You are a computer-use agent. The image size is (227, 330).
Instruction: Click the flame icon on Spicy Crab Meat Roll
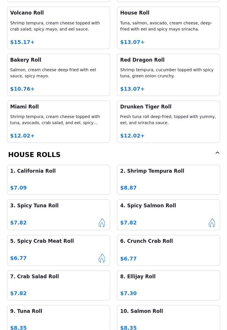[x=102, y=258]
